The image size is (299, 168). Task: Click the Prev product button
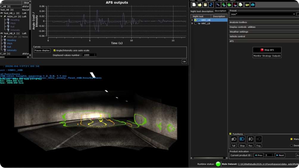[x=259, y=156]
